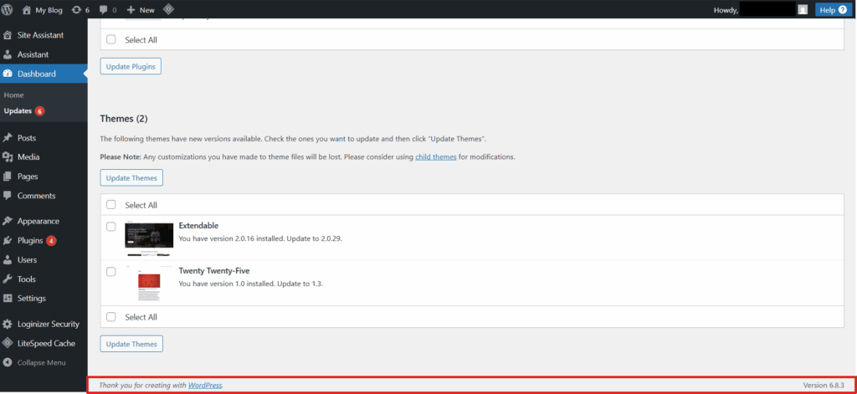Click the Assistant person icon in sidebar

pos(8,54)
